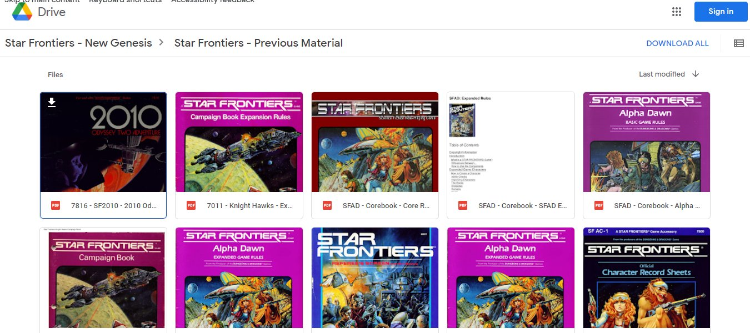Click PDF icon beside SFAD - Corebook - Core R

coord(327,205)
